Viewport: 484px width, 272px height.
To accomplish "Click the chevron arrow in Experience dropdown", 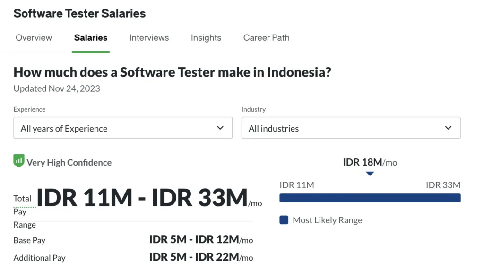I will click(x=220, y=128).
